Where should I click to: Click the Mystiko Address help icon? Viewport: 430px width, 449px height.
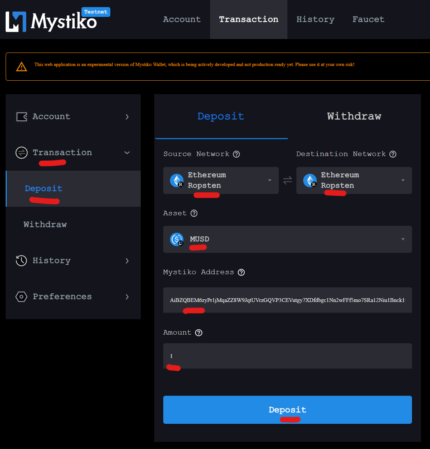pyautogui.click(x=241, y=272)
